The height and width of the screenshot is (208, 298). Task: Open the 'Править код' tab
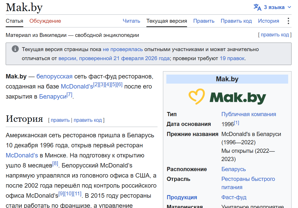click(x=236, y=21)
